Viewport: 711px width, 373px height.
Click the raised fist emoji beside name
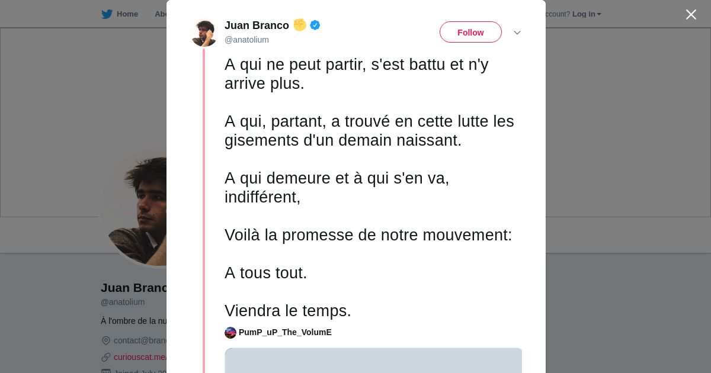pos(300,25)
